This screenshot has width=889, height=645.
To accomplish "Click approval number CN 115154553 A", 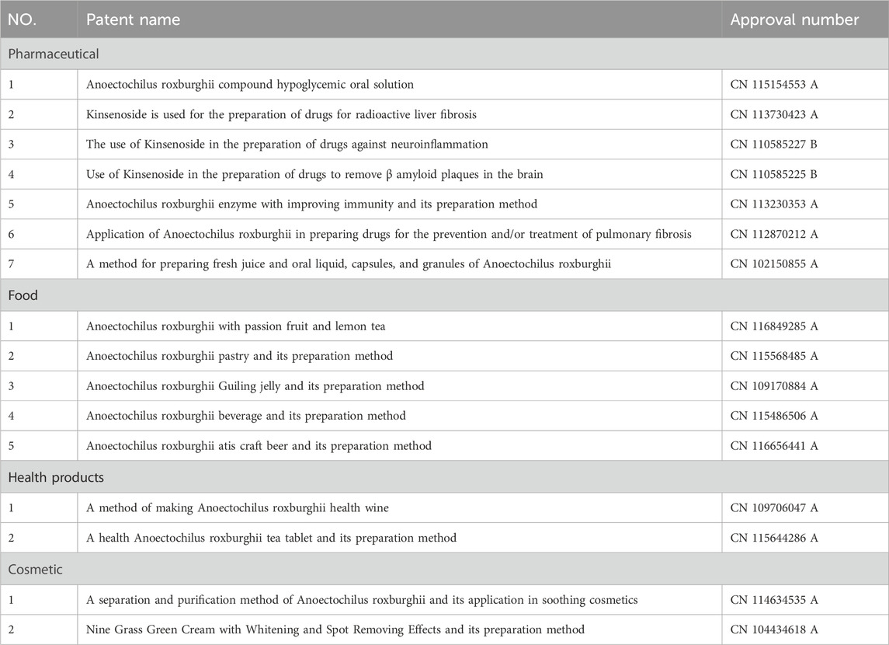I will (x=774, y=85).
